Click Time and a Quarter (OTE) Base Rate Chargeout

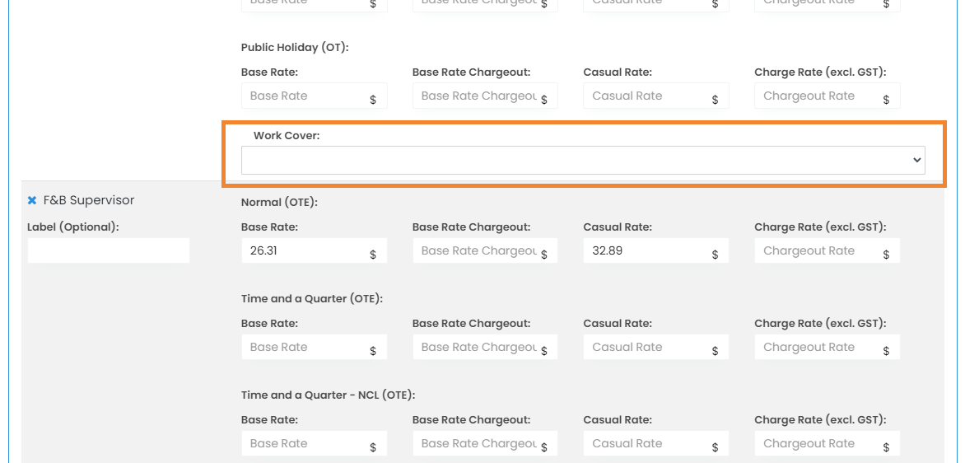coord(478,347)
